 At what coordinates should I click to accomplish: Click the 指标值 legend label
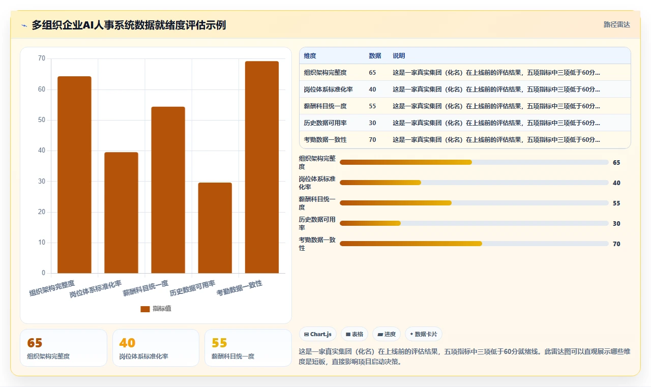coord(162,309)
